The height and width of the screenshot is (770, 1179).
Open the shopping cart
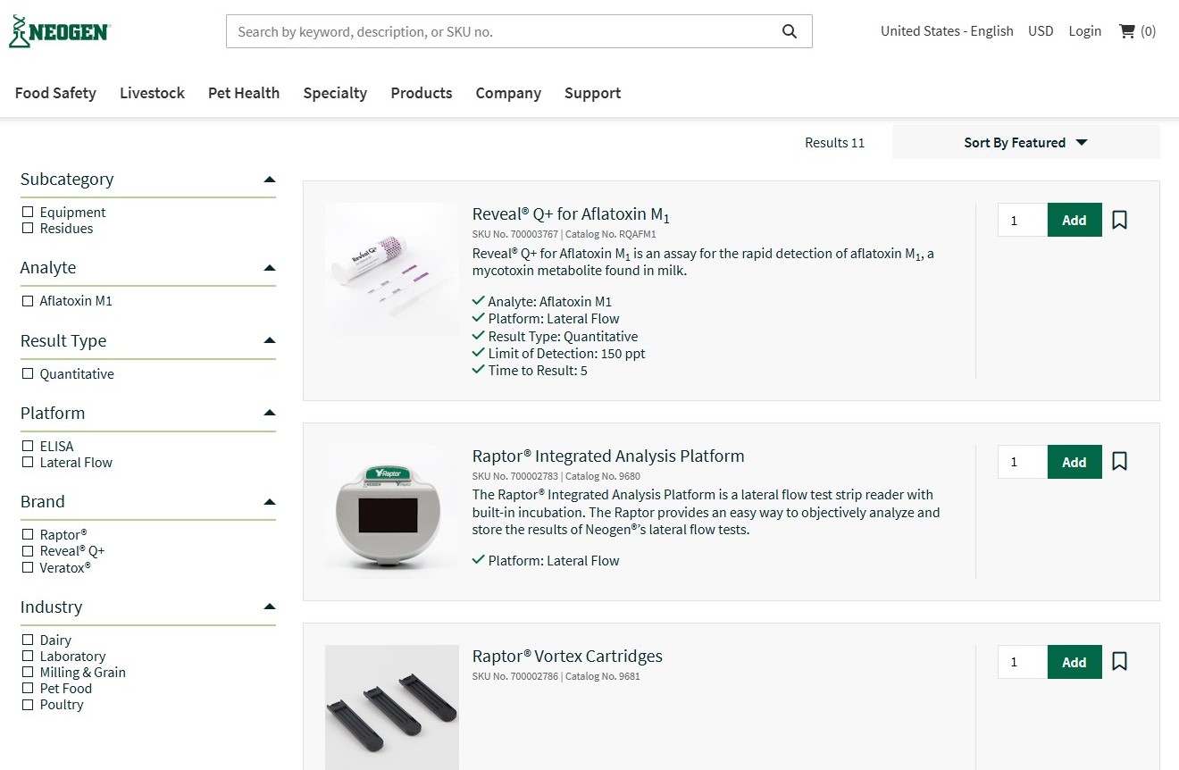[x=1136, y=31]
